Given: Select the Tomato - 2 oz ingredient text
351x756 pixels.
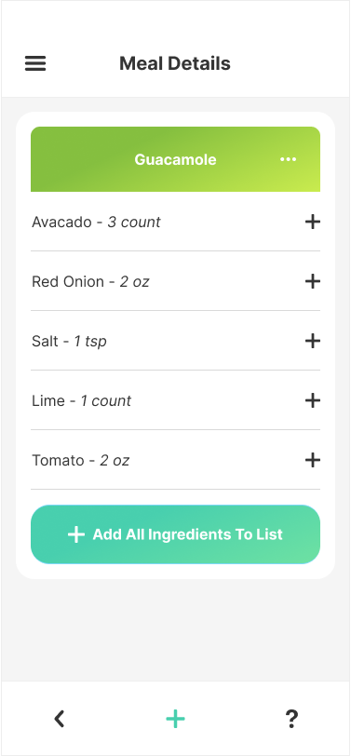Looking at the screenshot, I should (x=80, y=461).
